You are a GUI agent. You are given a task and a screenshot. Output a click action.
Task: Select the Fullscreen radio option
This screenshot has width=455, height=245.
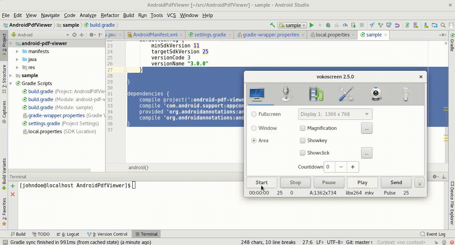tap(266, 114)
